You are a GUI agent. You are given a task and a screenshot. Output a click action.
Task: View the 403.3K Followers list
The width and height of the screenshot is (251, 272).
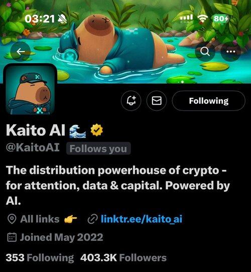(x=123, y=257)
